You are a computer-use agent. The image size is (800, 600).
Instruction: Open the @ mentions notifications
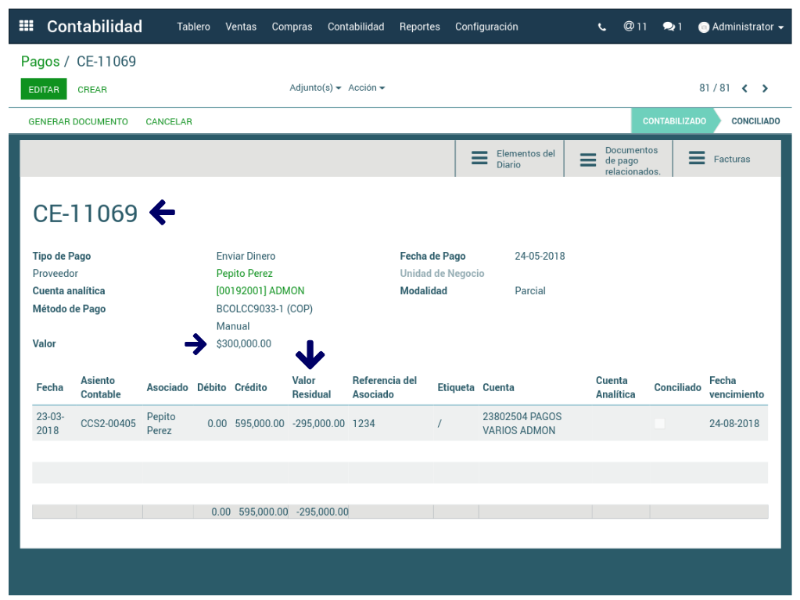pos(635,27)
